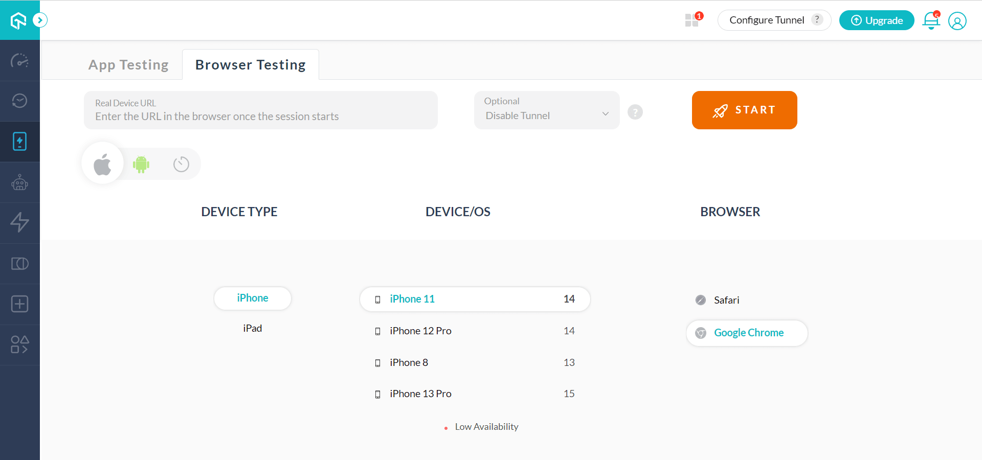982x460 pixels.
Task: Open the shapes integrations icon in sidebar
Action: click(19, 344)
